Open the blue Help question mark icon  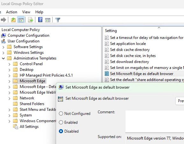point(40,20)
